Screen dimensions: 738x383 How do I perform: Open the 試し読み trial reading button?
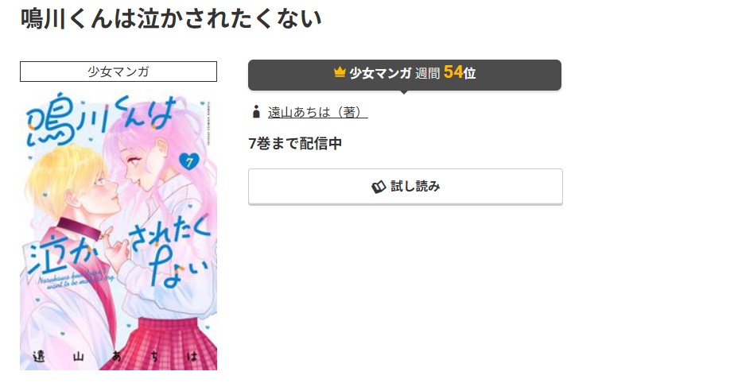tap(406, 186)
